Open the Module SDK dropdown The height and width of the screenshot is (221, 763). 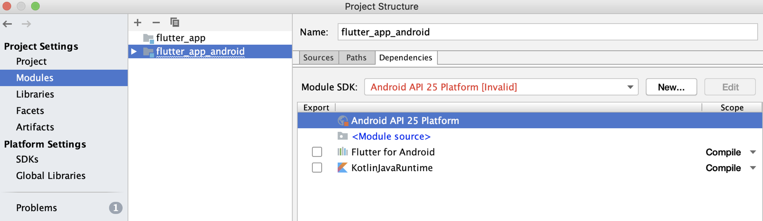630,87
